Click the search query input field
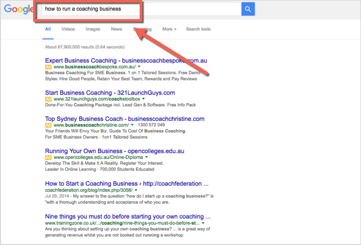This screenshot has width=361, height=245. [141, 9]
